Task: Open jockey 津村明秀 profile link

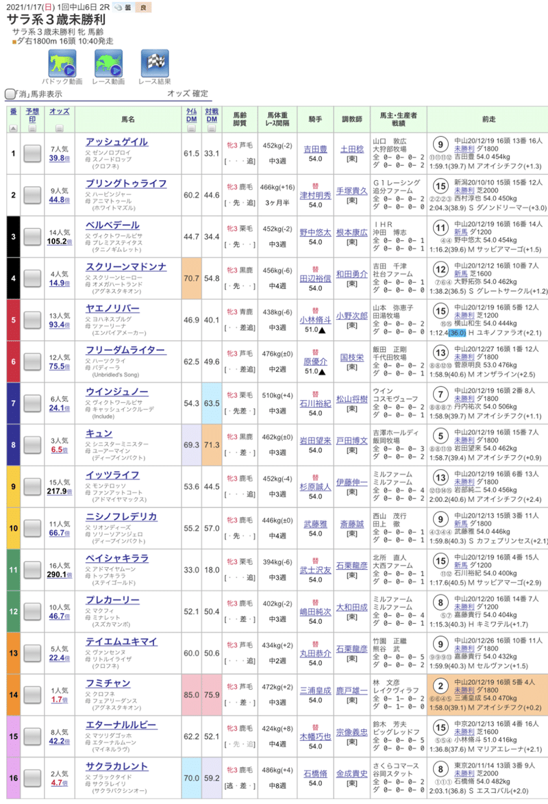Action: click(x=315, y=195)
